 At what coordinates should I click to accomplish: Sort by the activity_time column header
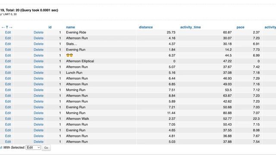(191, 27)
